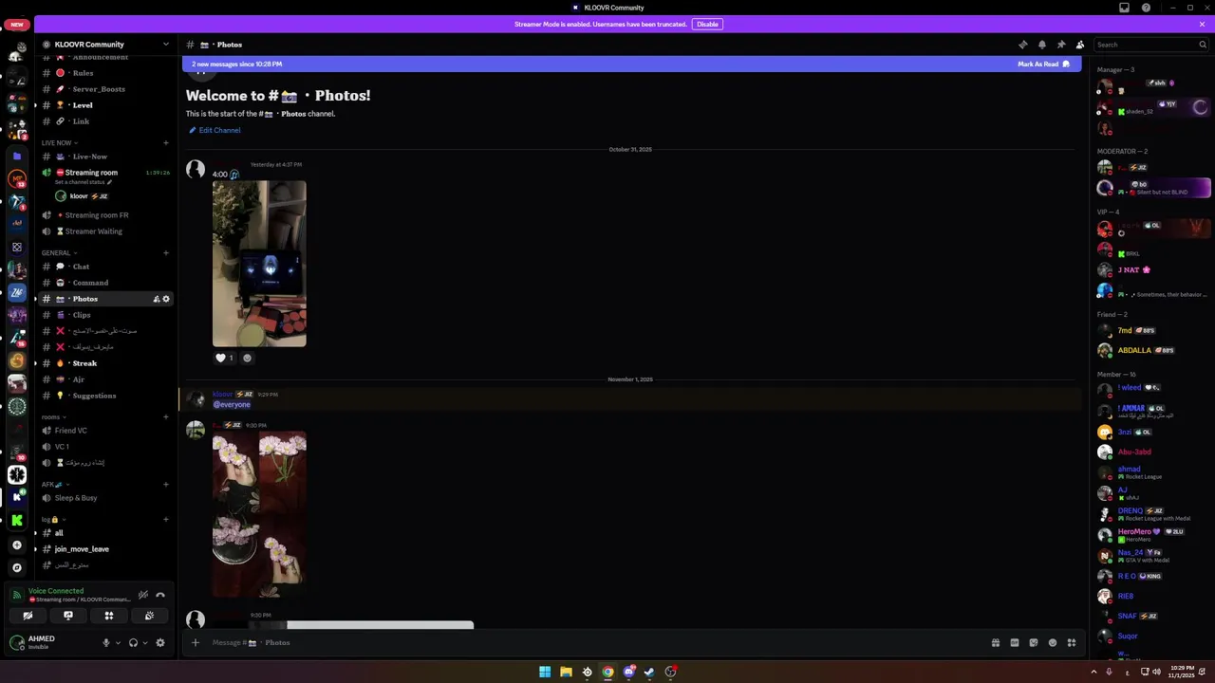Mute the microphone
This screenshot has height=683, width=1215.
pos(106,642)
